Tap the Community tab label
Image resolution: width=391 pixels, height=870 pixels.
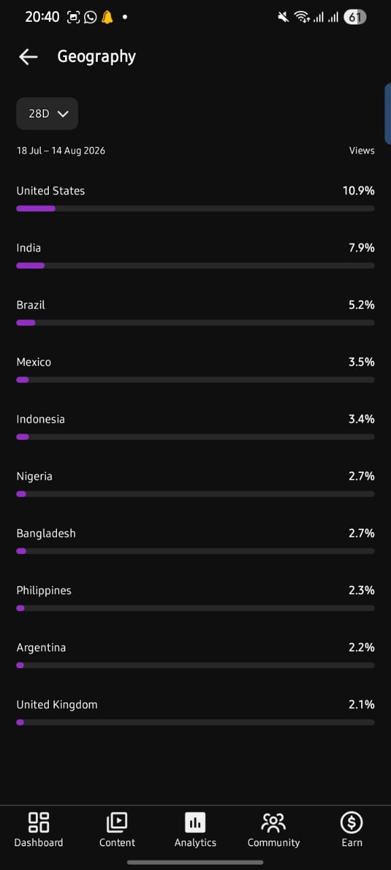tap(274, 843)
